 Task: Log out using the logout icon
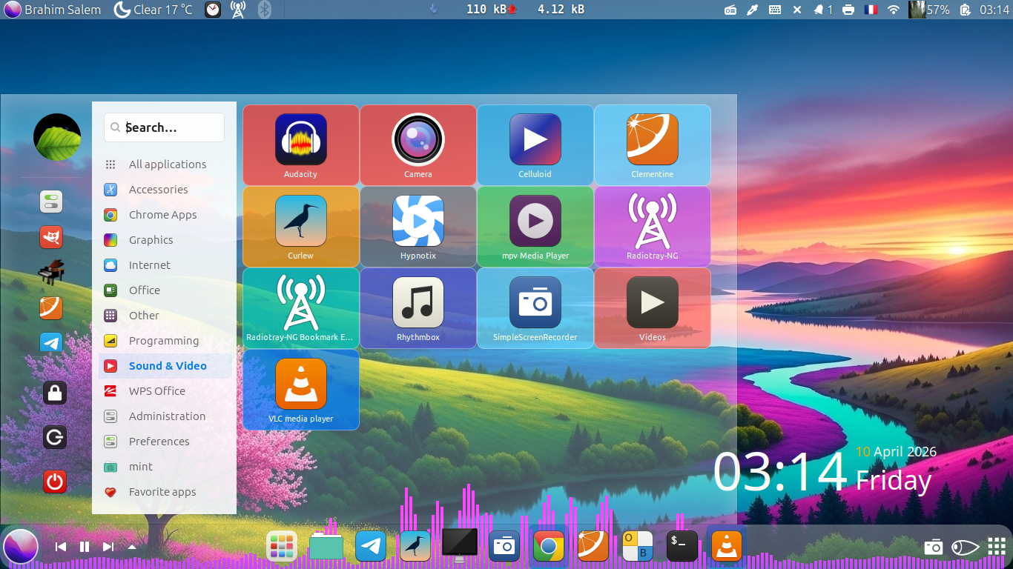[x=55, y=437]
